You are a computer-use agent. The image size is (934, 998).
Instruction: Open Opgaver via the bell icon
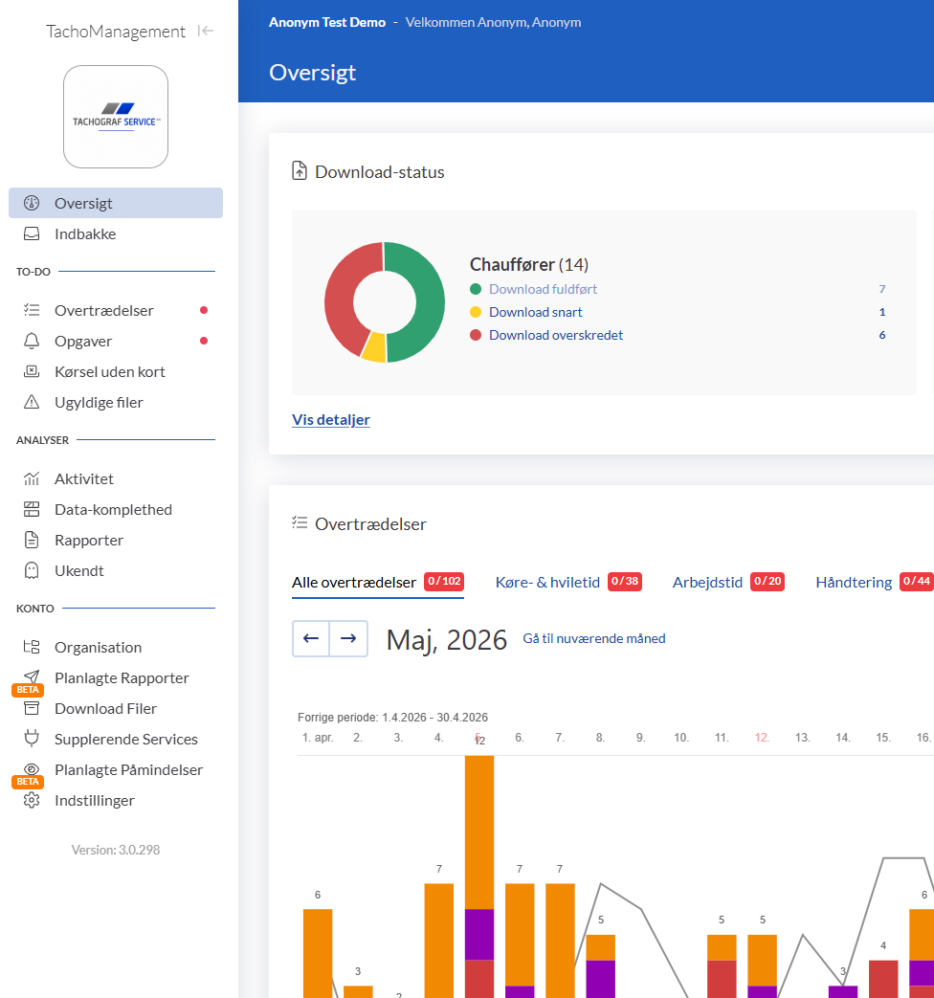click(x=32, y=341)
